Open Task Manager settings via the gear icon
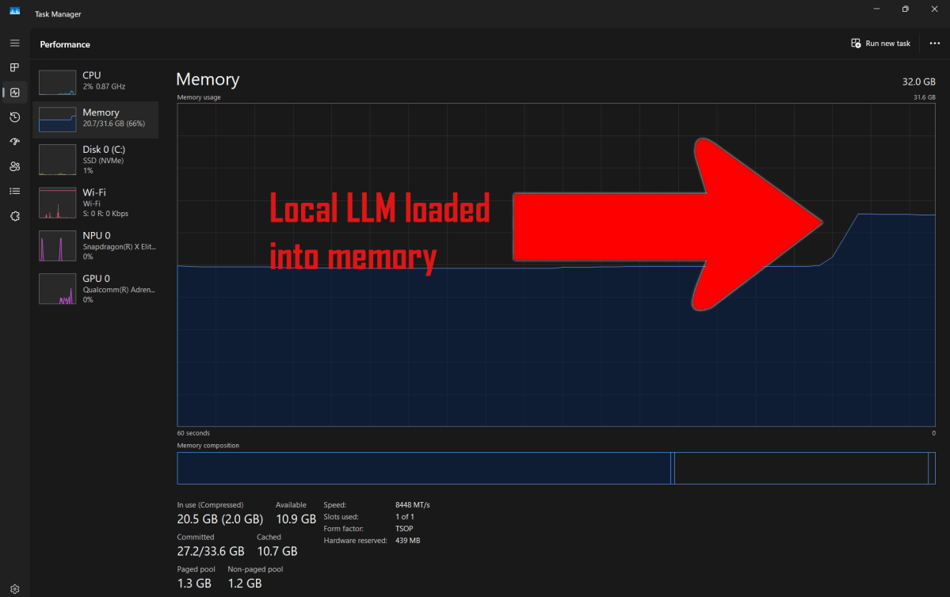The width and height of the screenshot is (950, 597). 14,589
